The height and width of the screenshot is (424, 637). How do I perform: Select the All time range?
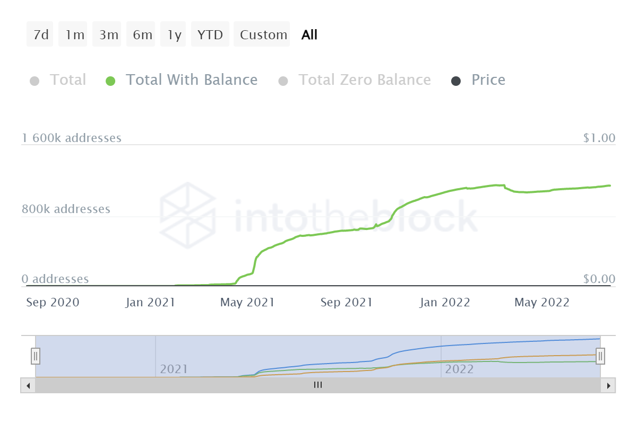pos(309,35)
